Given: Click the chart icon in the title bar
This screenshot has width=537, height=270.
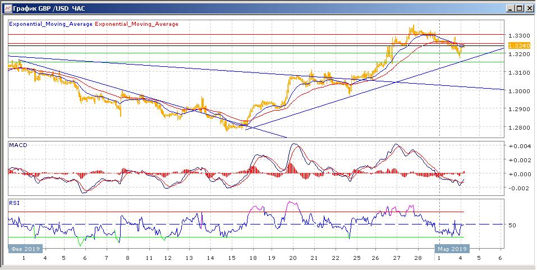Looking at the screenshot, I should (6, 8).
